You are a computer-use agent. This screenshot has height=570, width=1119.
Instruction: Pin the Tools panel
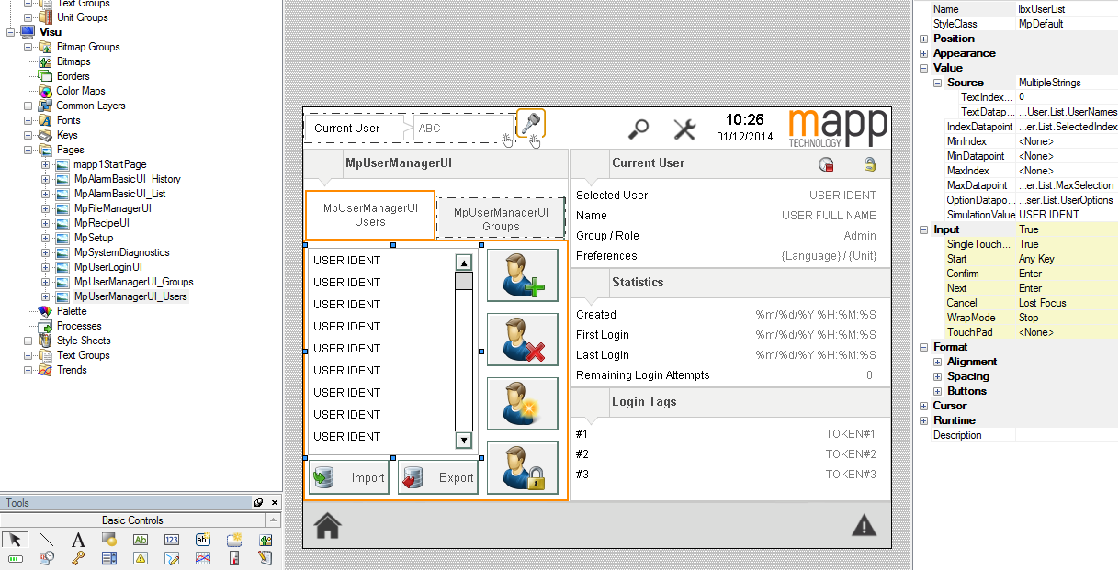click(259, 503)
